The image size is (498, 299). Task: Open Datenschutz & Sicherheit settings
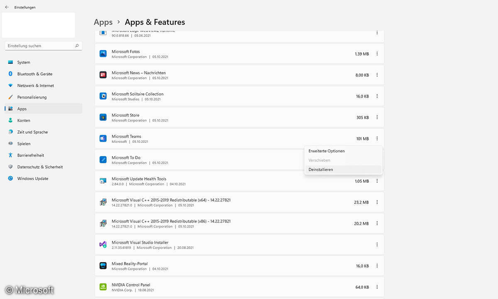click(x=44, y=167)
